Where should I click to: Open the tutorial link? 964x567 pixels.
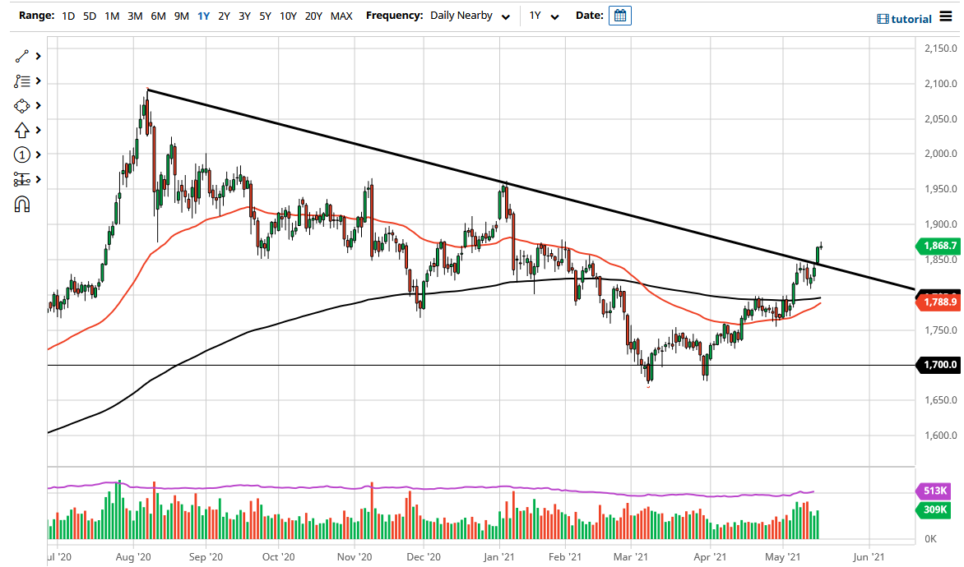911,19
